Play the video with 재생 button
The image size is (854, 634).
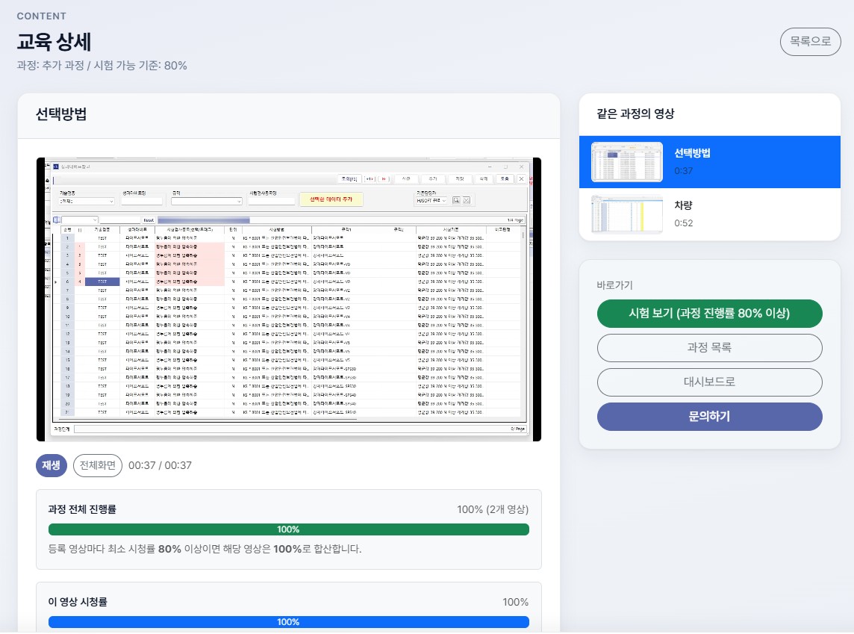pos(52,465)
